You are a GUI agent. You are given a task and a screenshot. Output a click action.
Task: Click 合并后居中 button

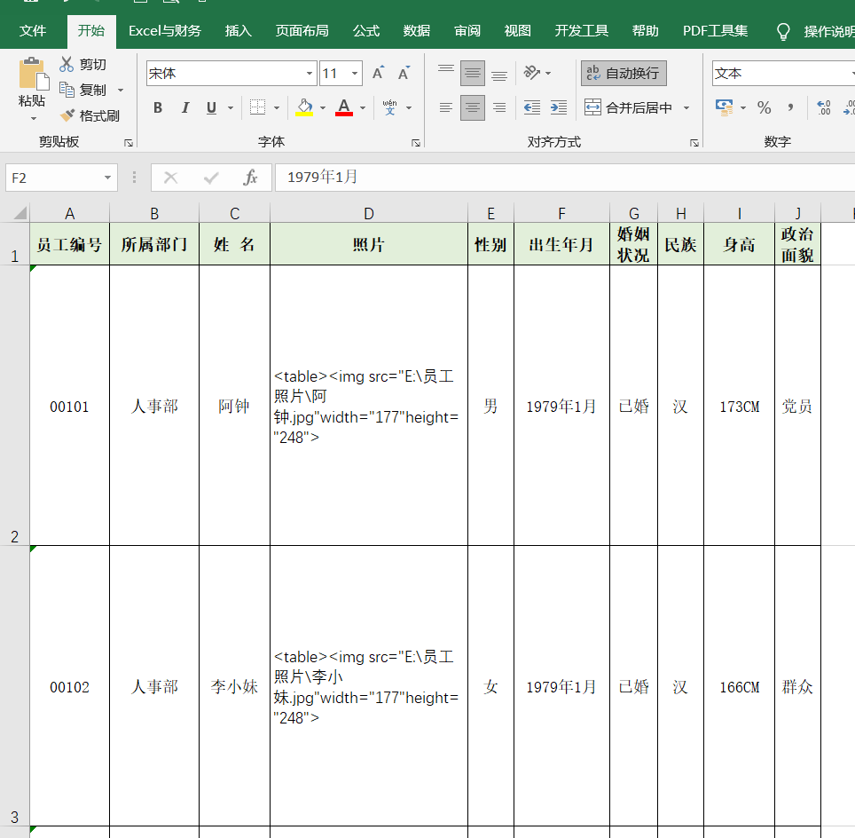[x=628, y=107]
